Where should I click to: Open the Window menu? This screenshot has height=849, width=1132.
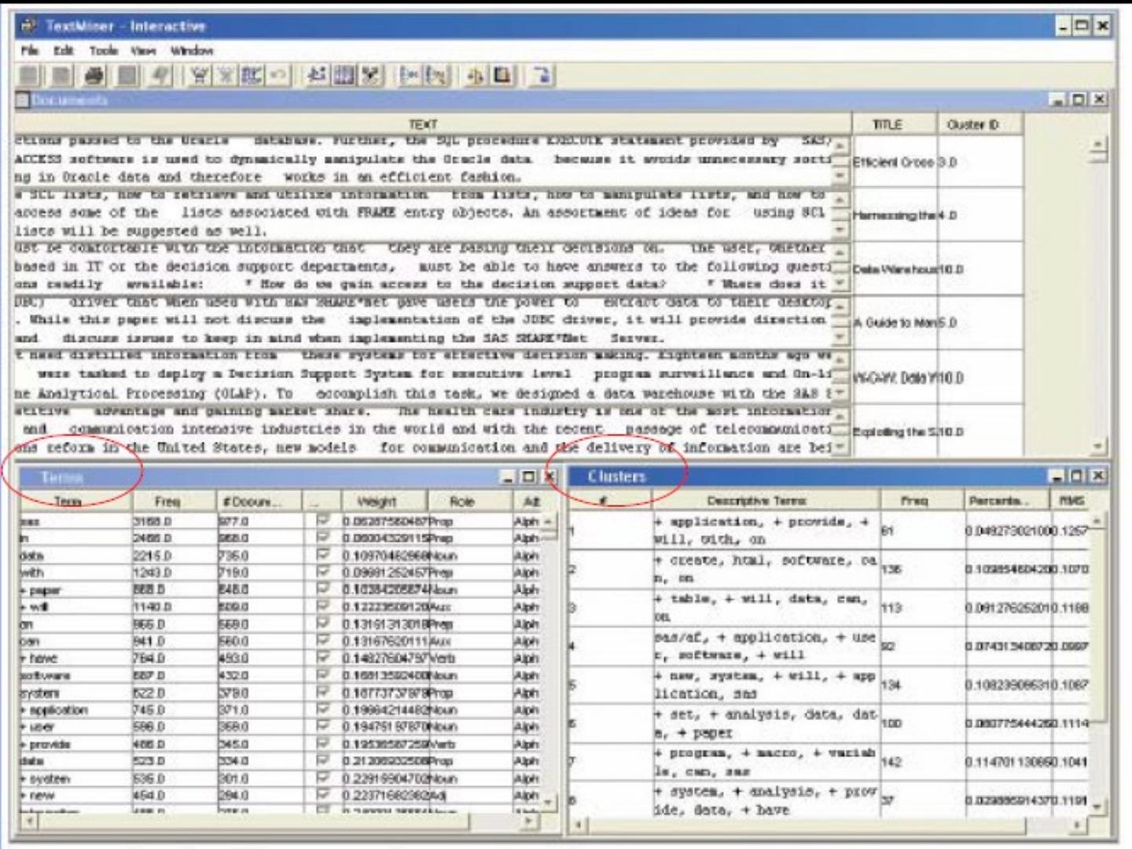192,50
